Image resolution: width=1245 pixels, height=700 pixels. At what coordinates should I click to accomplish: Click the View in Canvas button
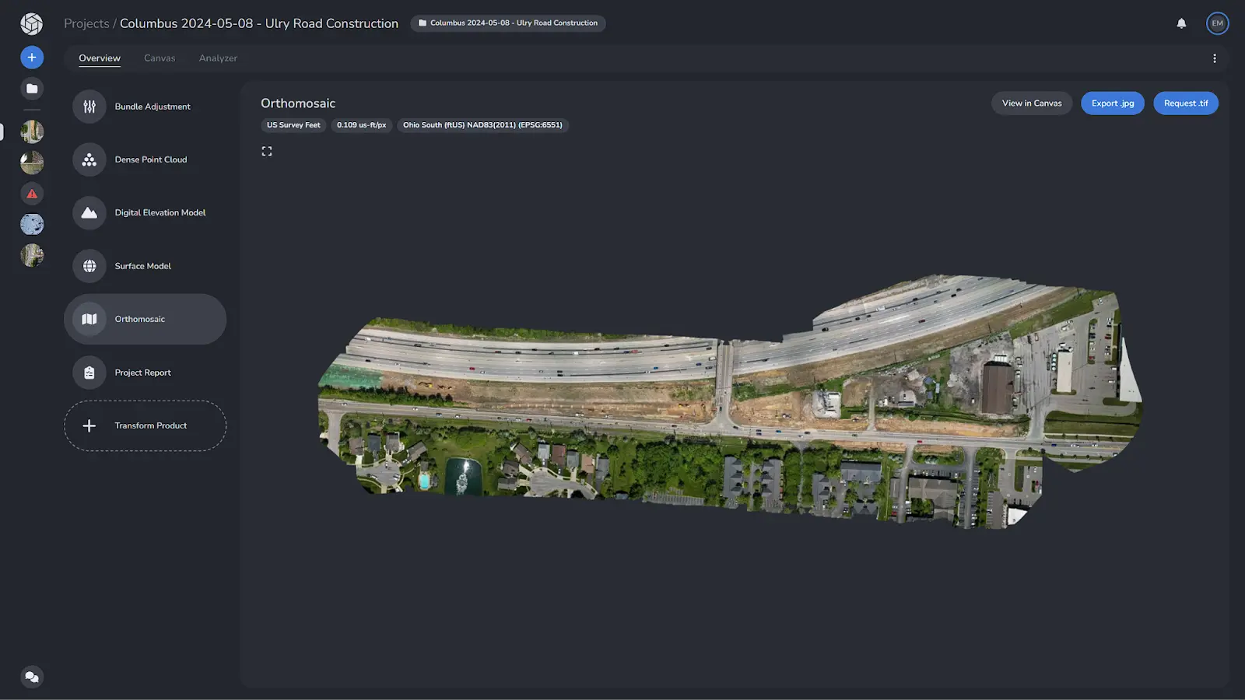[x=1031, y=103]
